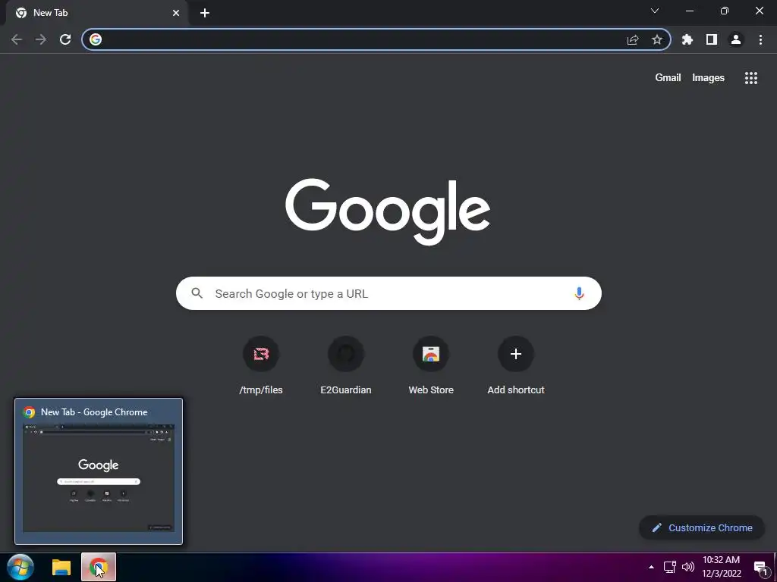Show hidden system tray icons
777x582 pixels.
tap(651, 567)
